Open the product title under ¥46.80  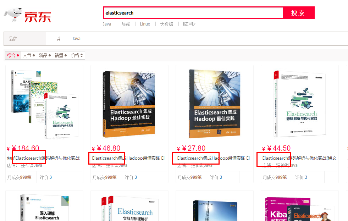(x=128, y=158)
